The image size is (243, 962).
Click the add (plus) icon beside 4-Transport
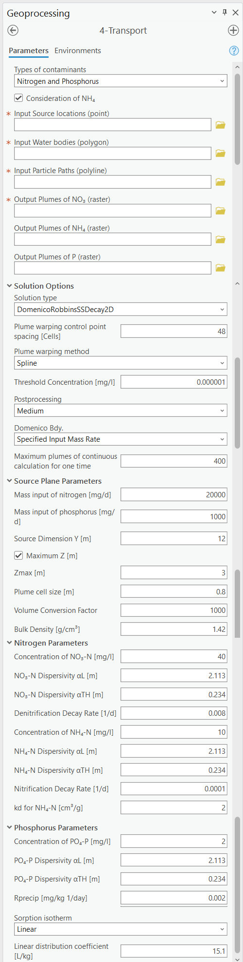tap(233, 31)
